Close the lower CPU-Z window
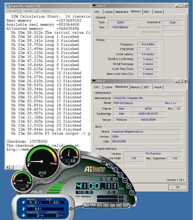Screen dimensions: 193x220 tap(185, 81)
